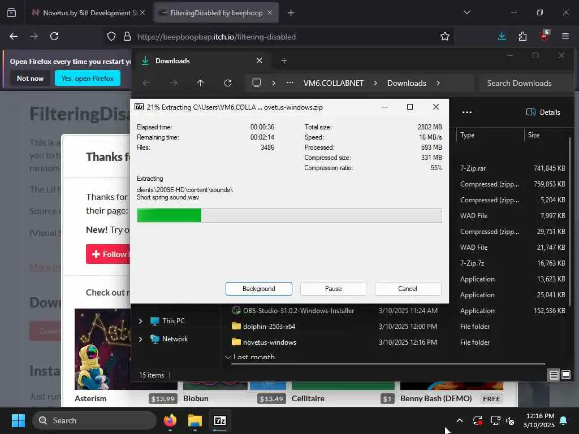Go back in Firefox
This screenshot has width=579, height=434.
click(14, 36)
